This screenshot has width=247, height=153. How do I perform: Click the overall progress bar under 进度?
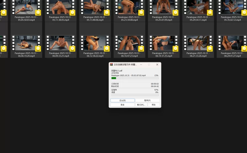pyautogui.click(x=135, y=95)
